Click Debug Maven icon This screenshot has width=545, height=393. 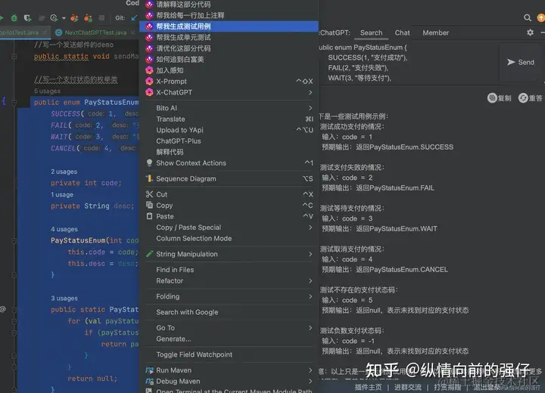[x=149, y=381]
